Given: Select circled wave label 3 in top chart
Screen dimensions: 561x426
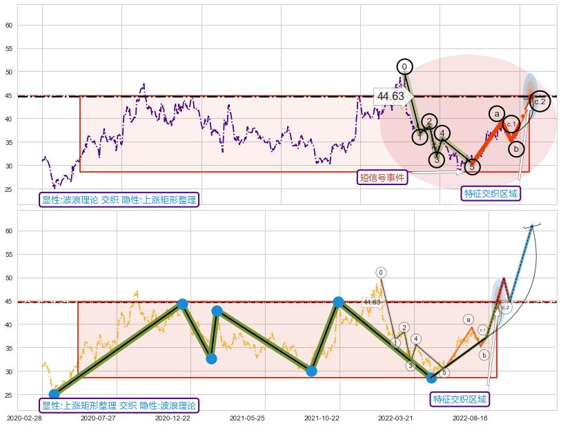Looking at the screenshot, I should click(x=436, y=159).
